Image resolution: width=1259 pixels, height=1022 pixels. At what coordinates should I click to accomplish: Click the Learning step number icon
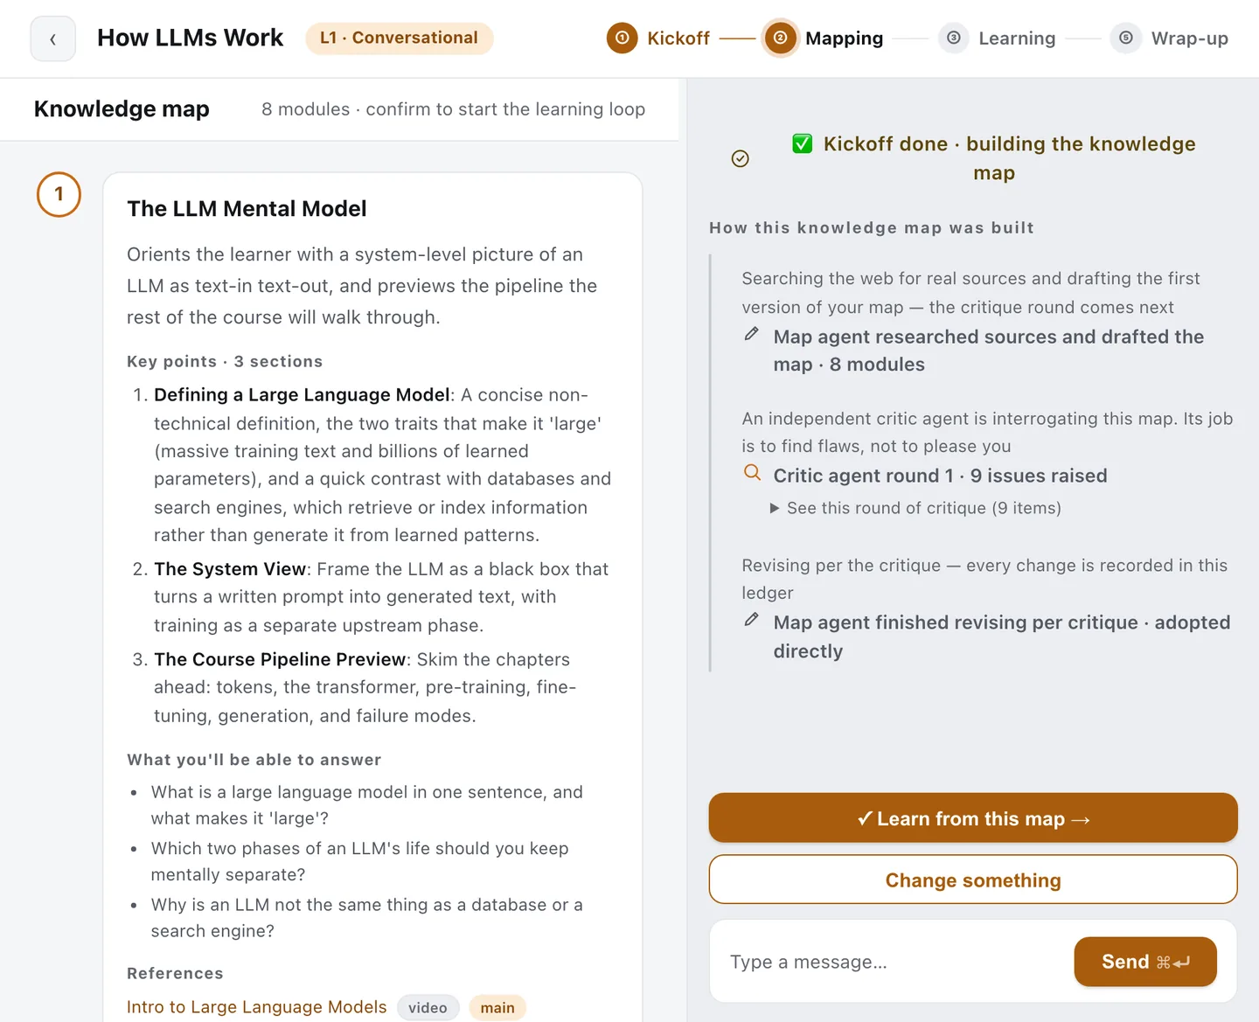click(x=954, y=38)
